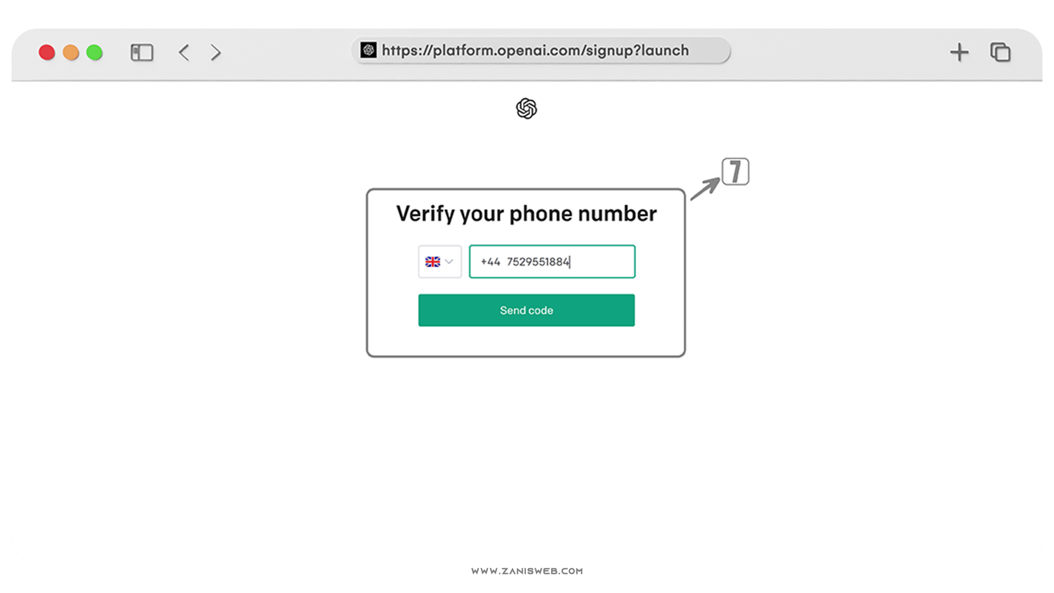This screenshot has height=593, width=1054.
Task: Open the country phone code selector
Action: coord(439,261)
